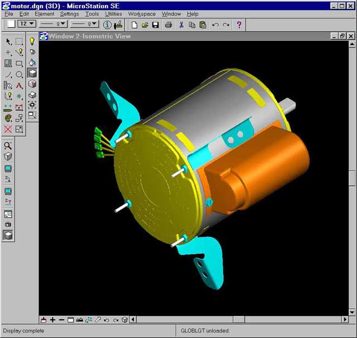Open the level 12 dropdown
Image resolution: width=357 pixels, height=338 pixels.
(x=27, y=24)
